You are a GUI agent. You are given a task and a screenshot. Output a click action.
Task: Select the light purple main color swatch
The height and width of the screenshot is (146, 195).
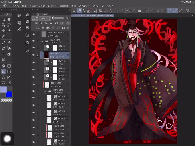(4, 90)
